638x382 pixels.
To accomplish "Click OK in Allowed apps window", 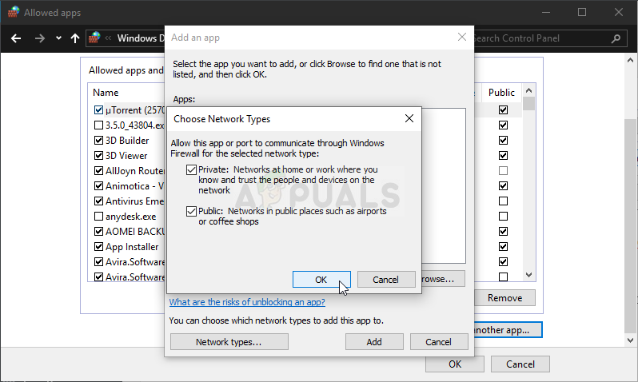I will [455, 364].
